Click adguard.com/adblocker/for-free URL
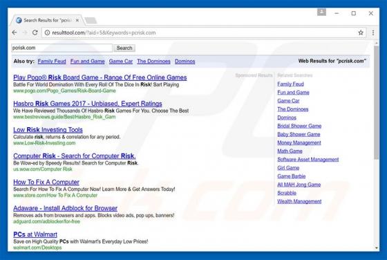The height and width of the screenshot is (260, 387). [47, 222]
